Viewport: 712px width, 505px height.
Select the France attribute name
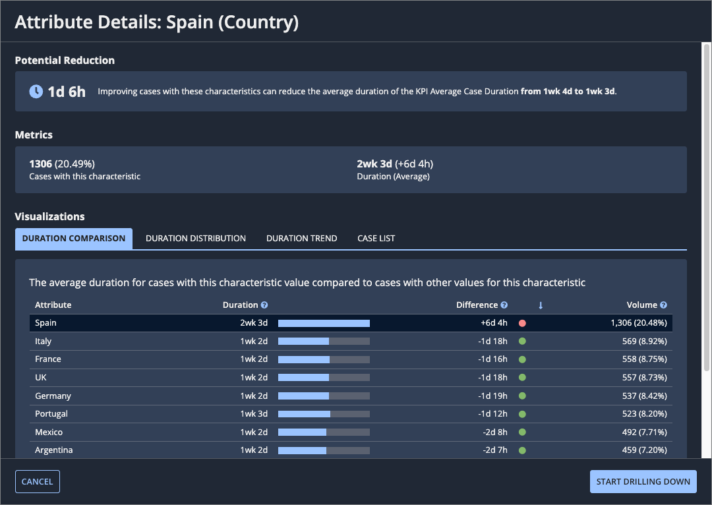[47, 359]
